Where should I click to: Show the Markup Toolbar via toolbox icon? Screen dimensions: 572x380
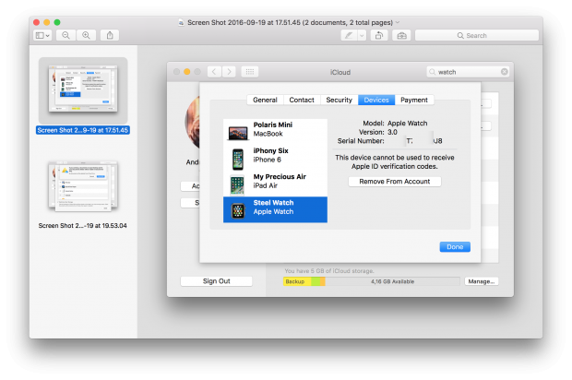pyautogui.click(x=401, y=35)
